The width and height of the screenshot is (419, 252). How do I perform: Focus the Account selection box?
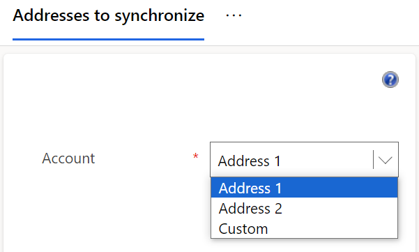tap(304, 159)
